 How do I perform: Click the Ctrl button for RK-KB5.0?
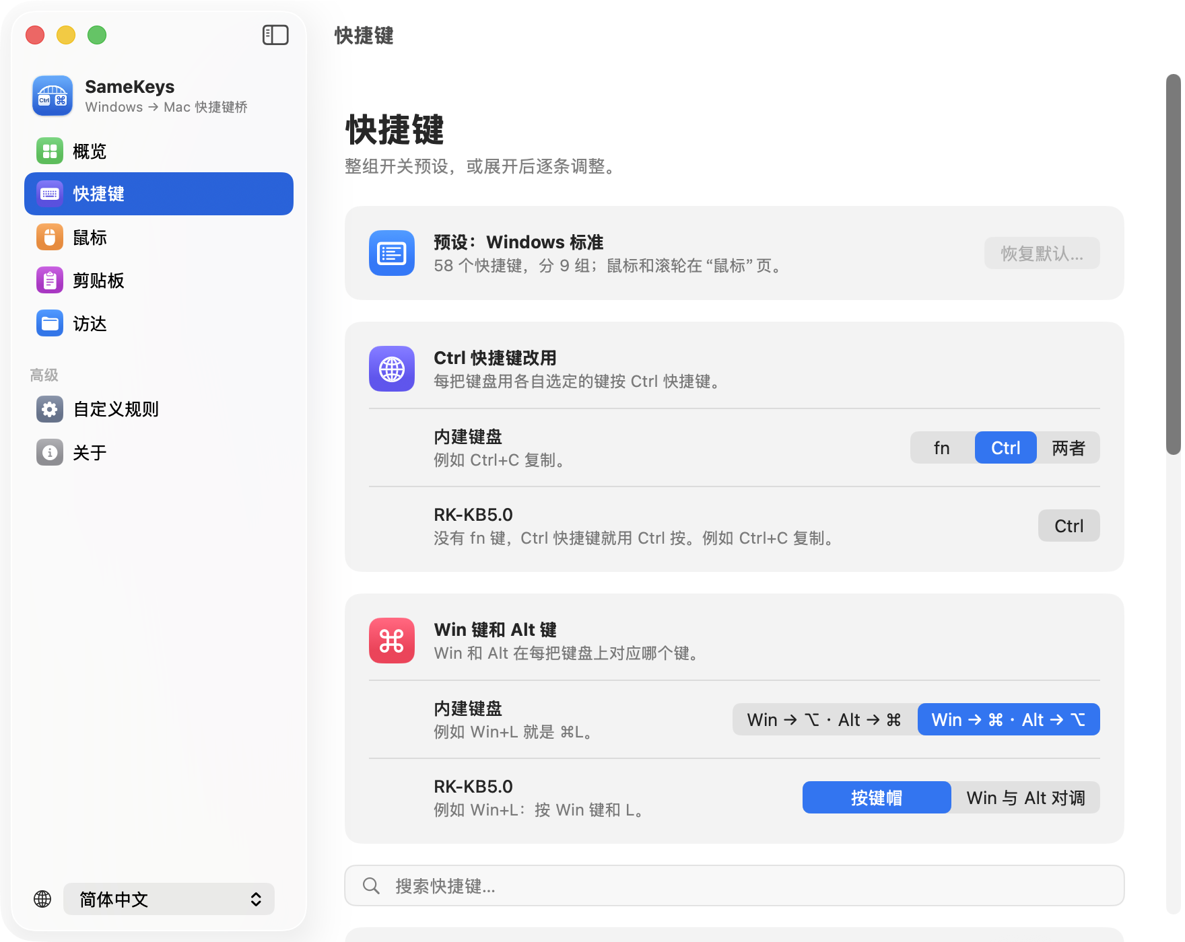1069,526
